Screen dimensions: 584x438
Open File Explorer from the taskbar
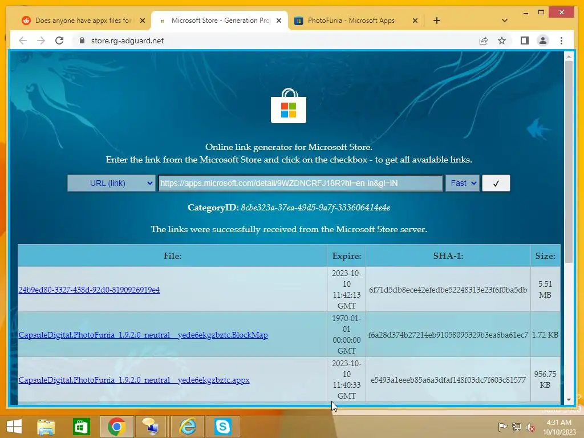(x=46, y=427)
